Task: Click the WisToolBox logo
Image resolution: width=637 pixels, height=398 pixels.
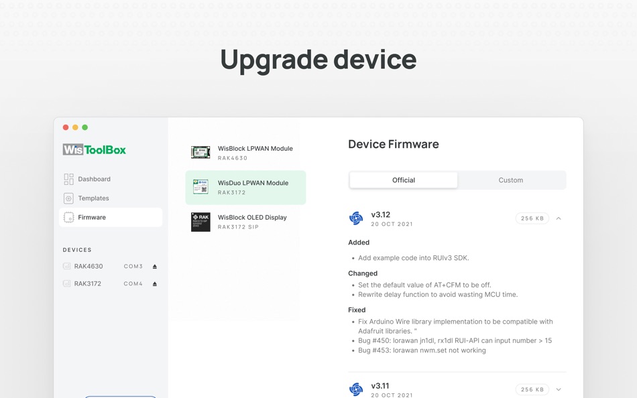Action: click(x=95, y=149)
